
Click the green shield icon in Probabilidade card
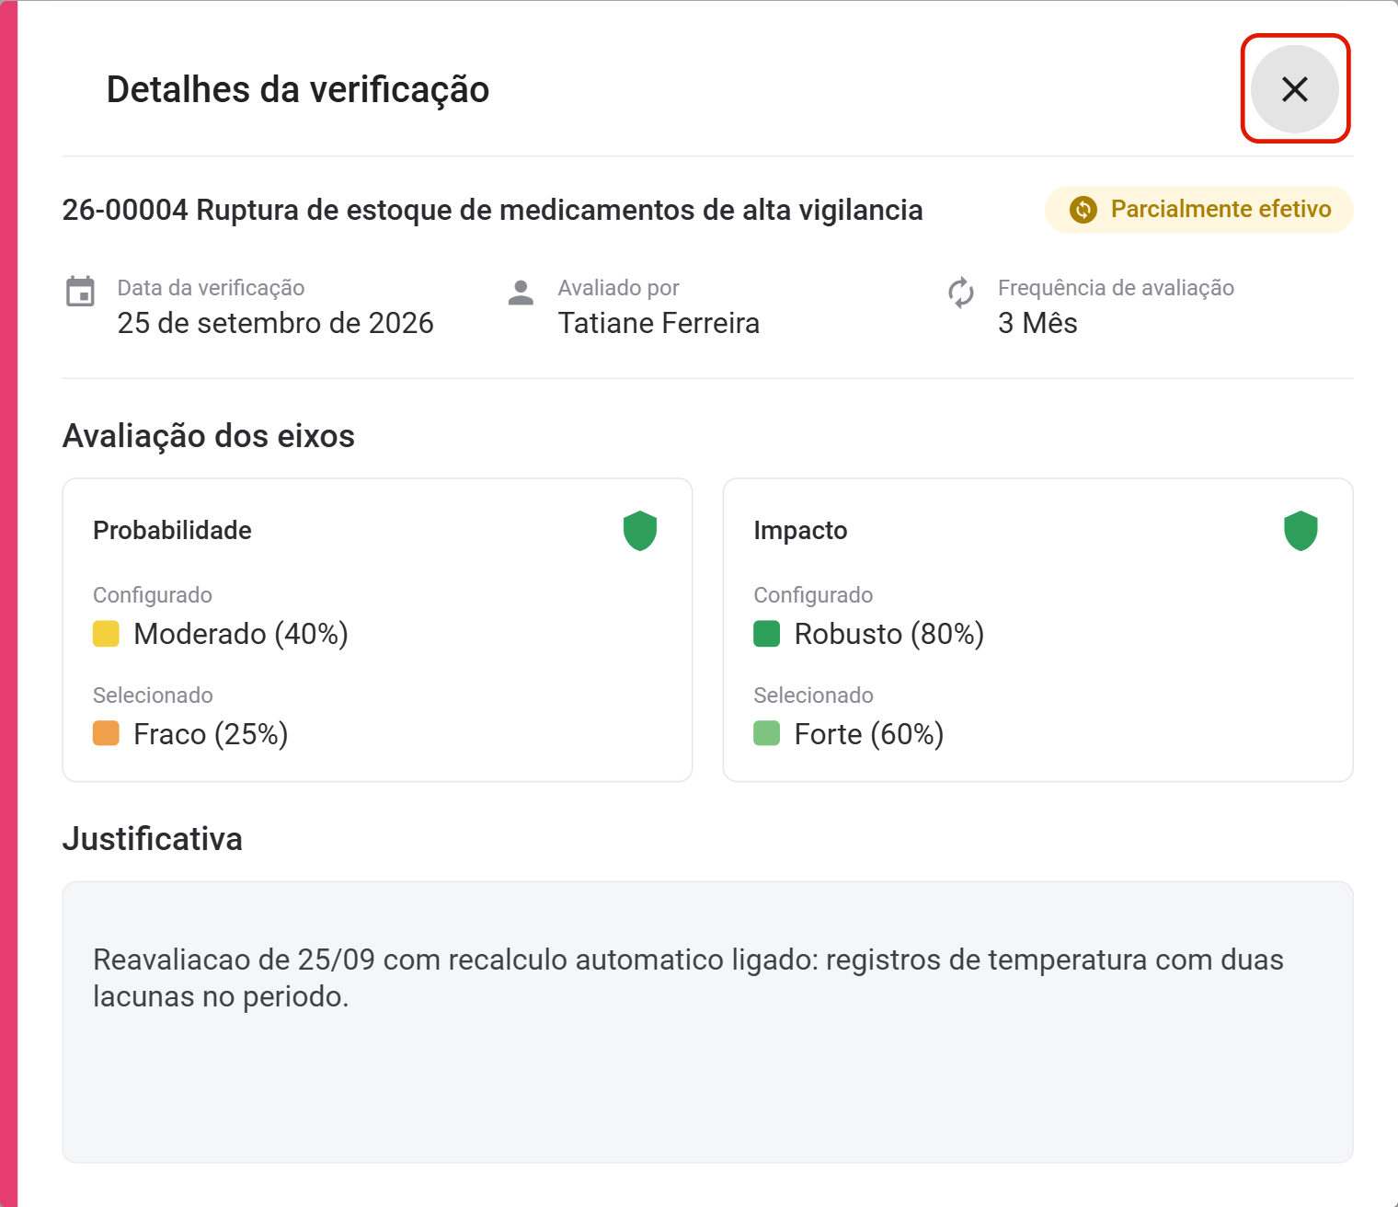[x=640, y=531]
